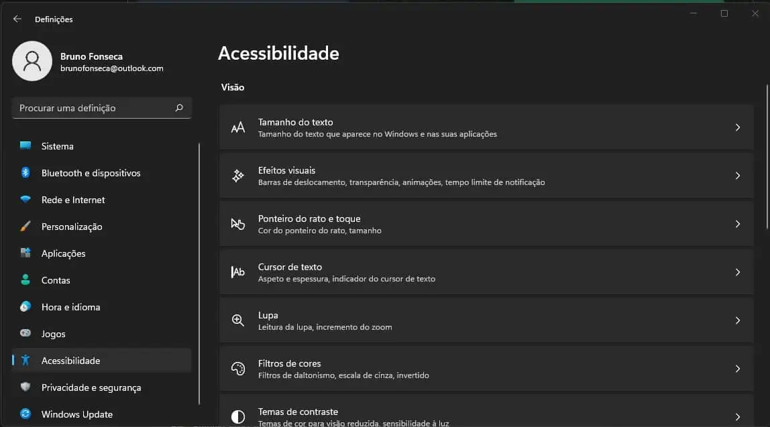Open the Efeitos visuais setting

point(486,176)
